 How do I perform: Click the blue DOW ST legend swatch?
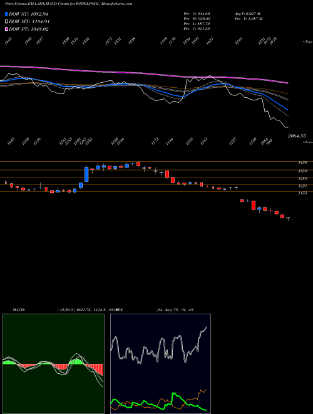(x=6, y=14)
